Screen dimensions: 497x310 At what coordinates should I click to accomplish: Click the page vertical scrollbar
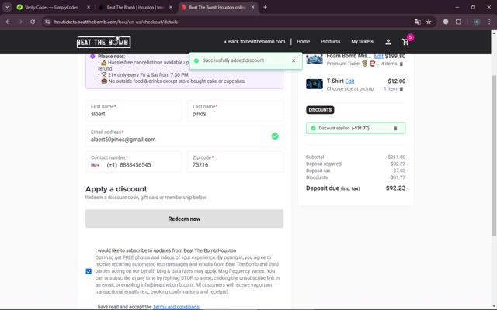(x=494, y=155)
